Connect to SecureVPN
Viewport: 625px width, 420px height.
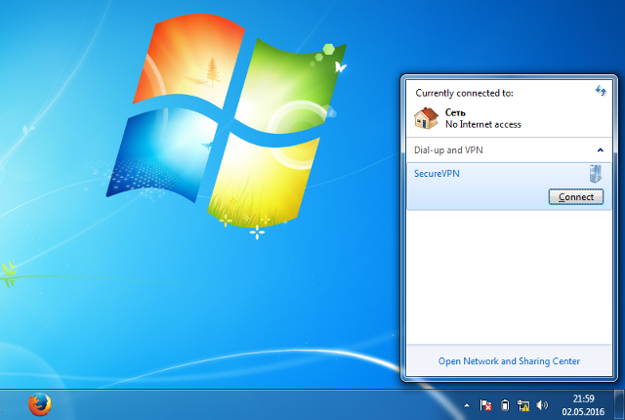(x=576, y=197)
